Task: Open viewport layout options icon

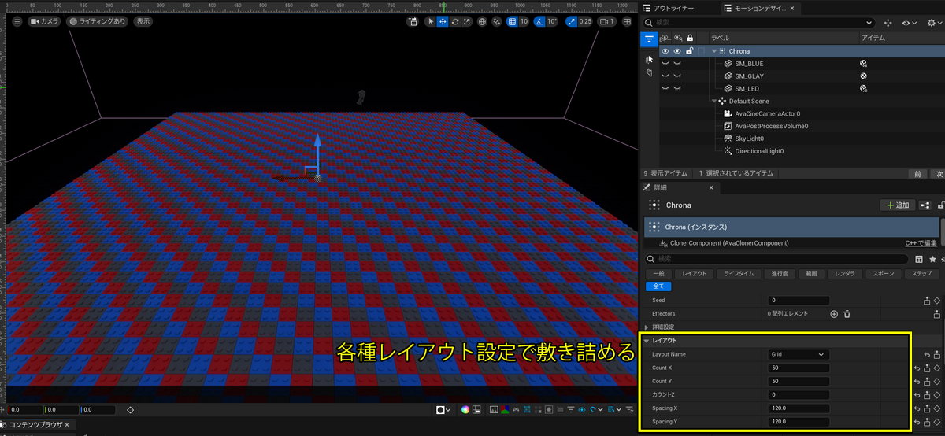Action: coord(628,22)
